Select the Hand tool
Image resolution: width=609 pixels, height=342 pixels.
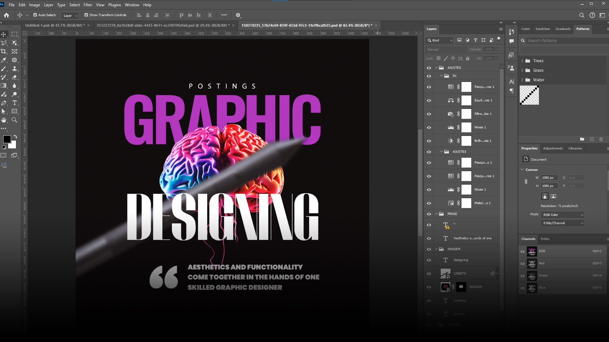click(x=4, y=120)
